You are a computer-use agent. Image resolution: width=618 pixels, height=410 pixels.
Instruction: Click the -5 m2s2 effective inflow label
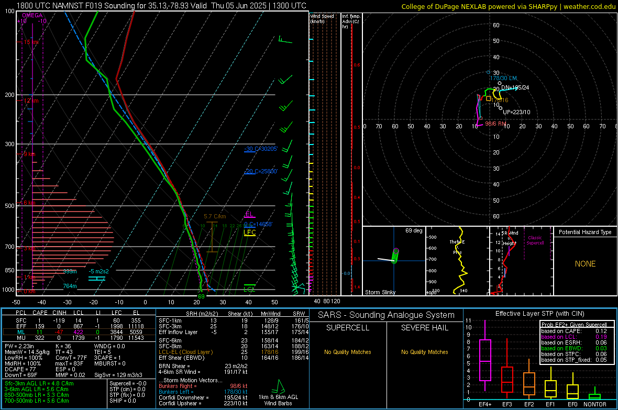[98, 271]
